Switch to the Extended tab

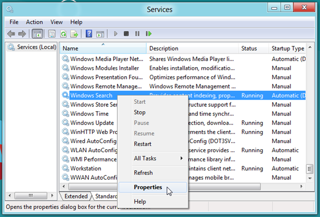[76, 196]
